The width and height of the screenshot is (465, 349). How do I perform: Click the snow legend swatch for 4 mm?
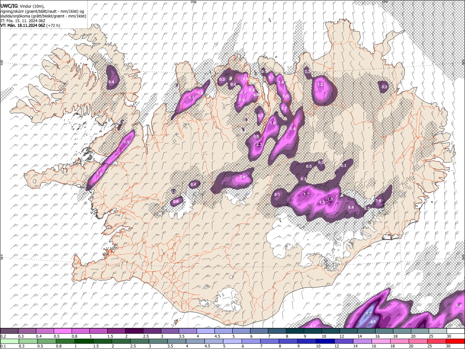tap(205, 331)
